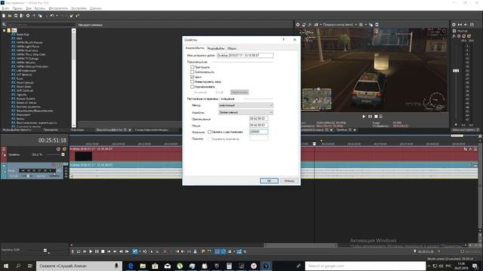The image size is (483, 271).
Task: Click the master bus volume fader
Action: click(x=456, y=71)
